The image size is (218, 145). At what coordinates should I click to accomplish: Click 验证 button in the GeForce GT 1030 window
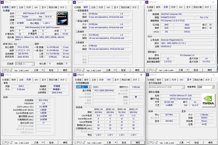(x=197, y=143)
